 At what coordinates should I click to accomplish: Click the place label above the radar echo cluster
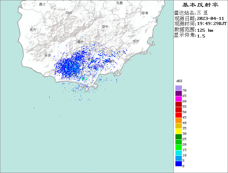(x=80, y=42)
